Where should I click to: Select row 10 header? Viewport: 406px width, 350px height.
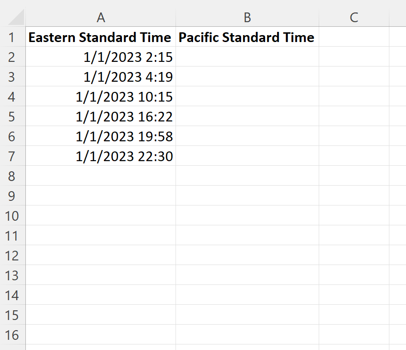[x=12, y=216]
